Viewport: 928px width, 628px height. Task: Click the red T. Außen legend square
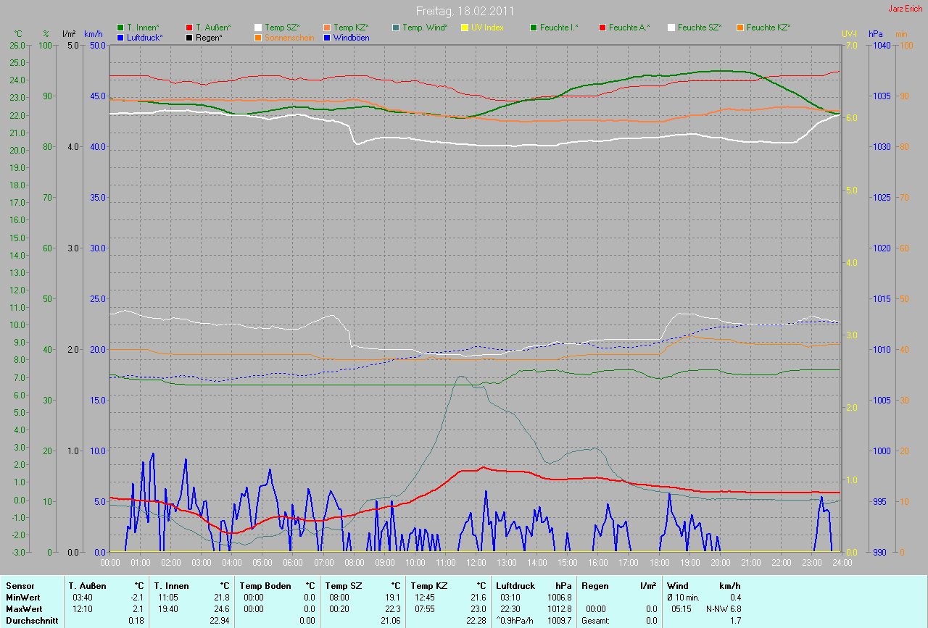tap(189, 28)
